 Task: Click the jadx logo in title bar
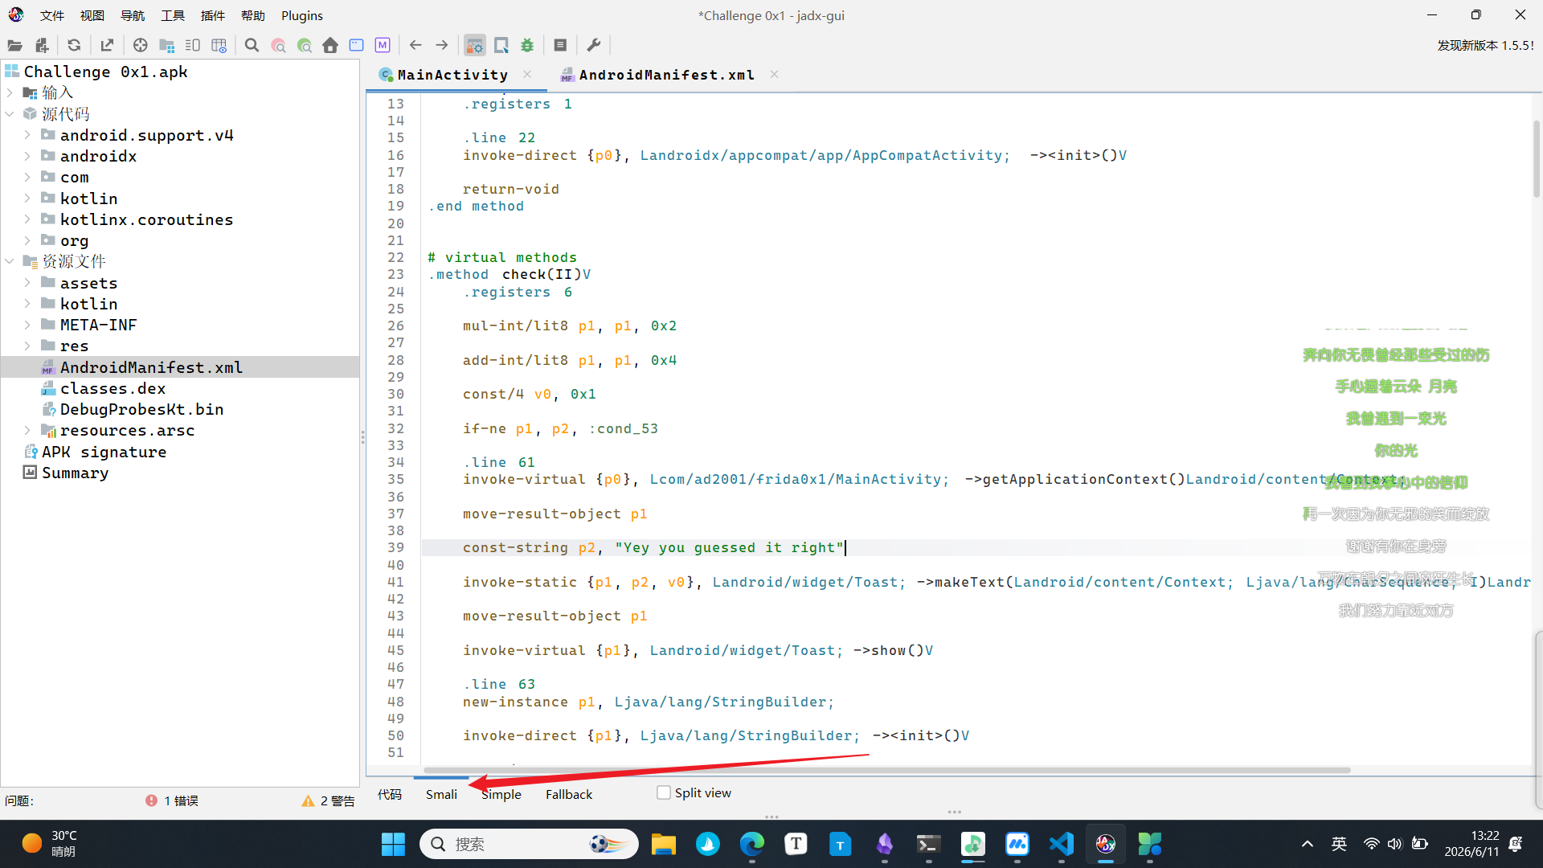point(16,14)
